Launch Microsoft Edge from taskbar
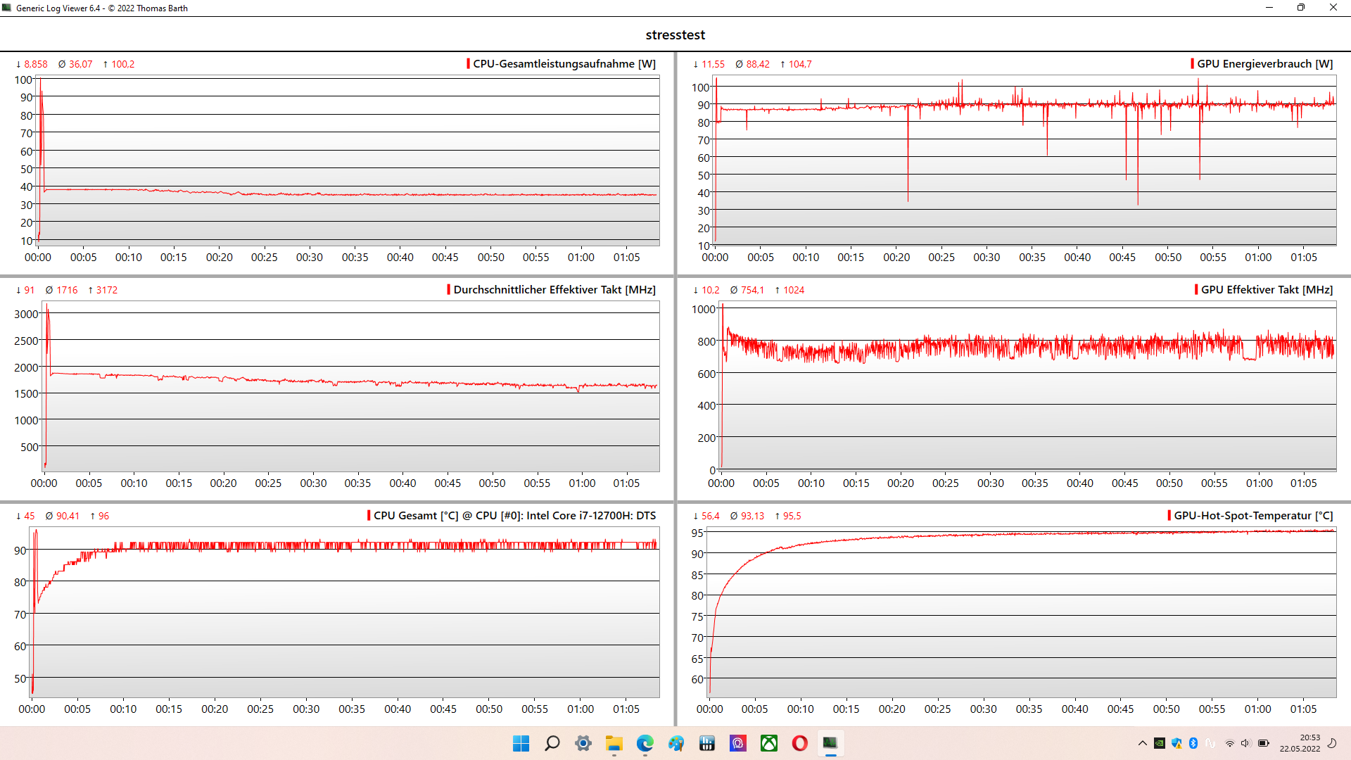 coord(645,743)
